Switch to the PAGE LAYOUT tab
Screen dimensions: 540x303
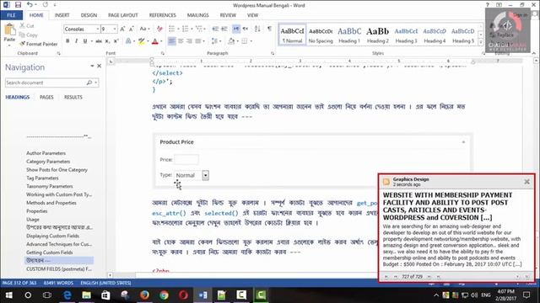tap(123, 15)
